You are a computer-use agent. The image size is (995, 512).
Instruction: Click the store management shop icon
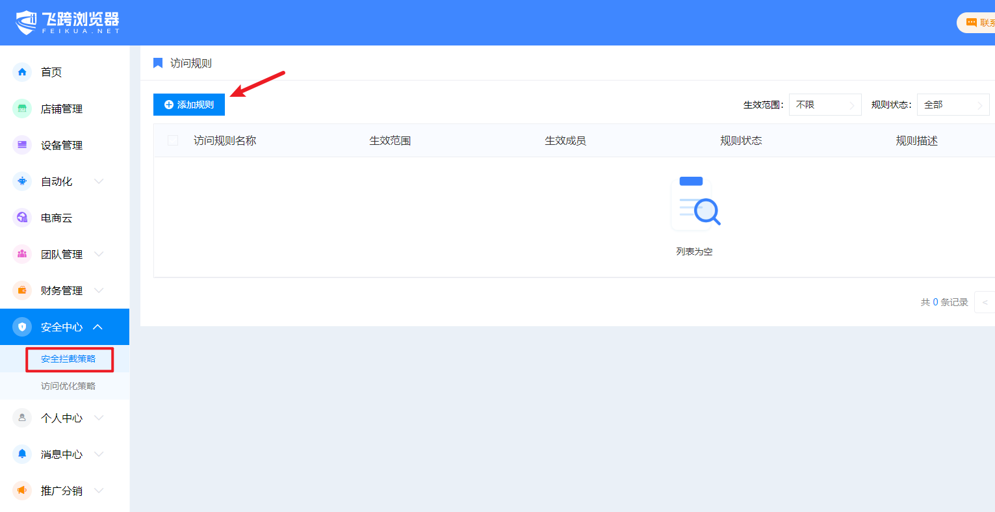pyautogui.click(x=22, y=109)
